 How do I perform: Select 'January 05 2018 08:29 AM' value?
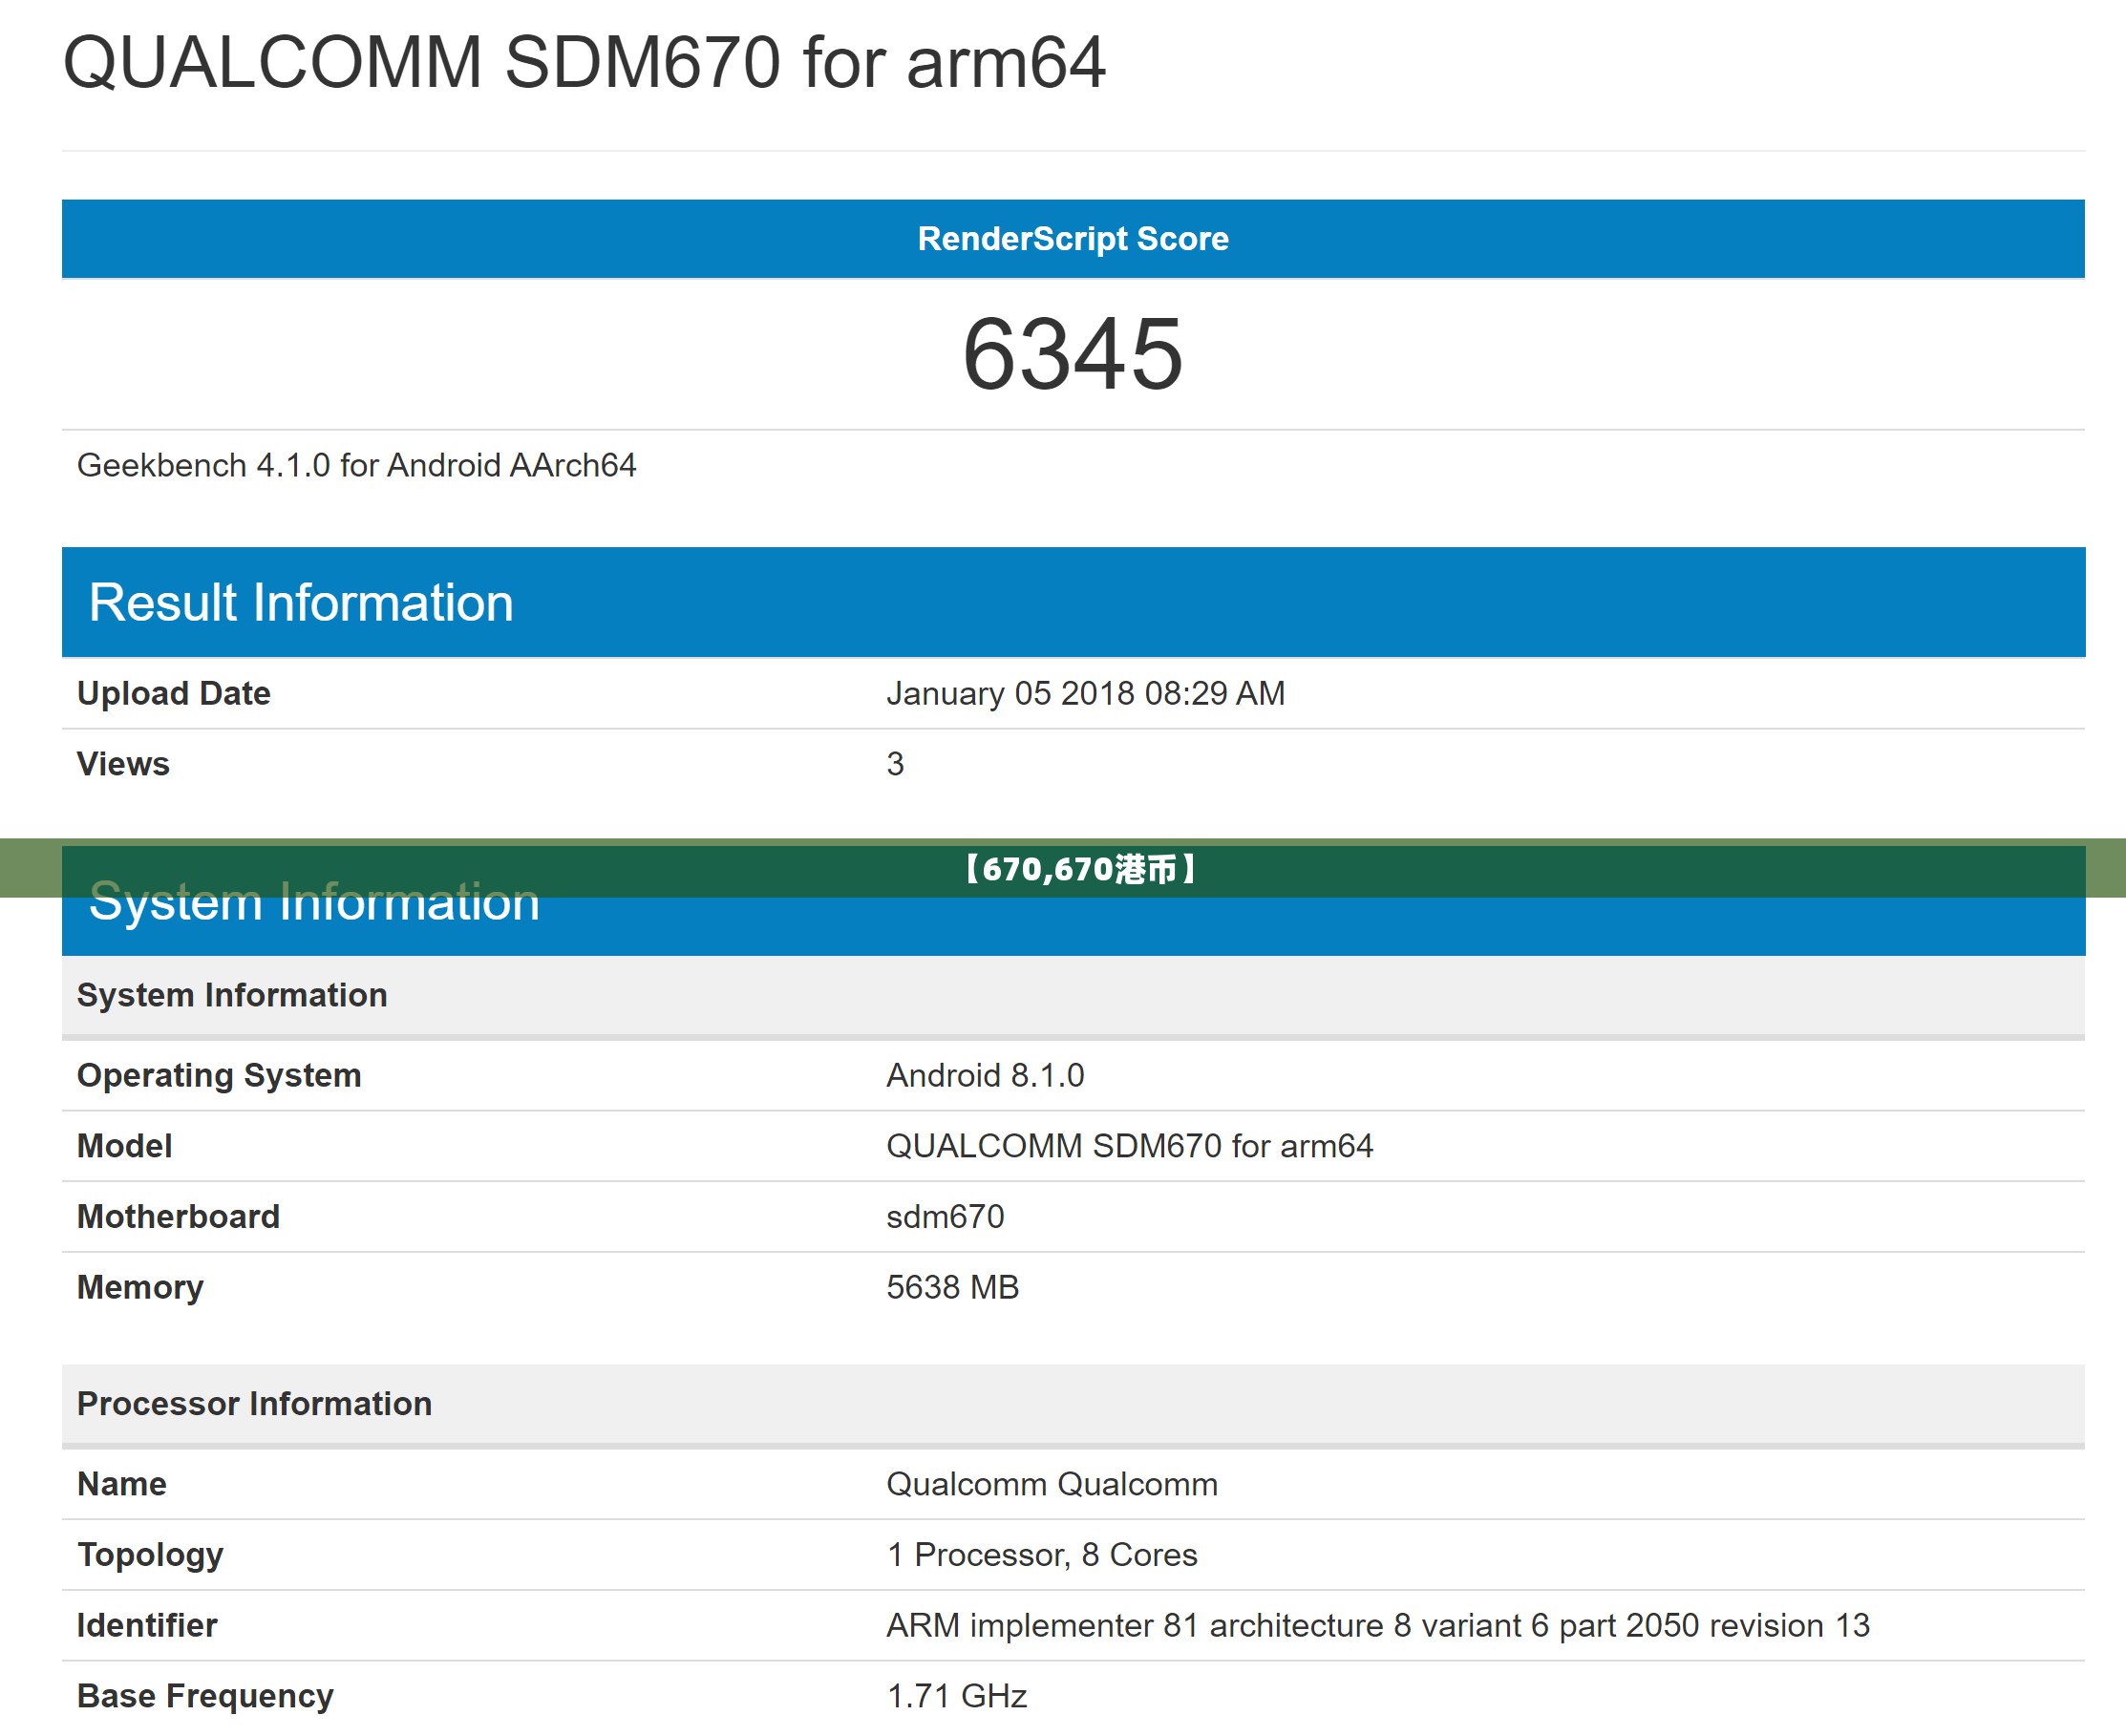click(1086, 693)
